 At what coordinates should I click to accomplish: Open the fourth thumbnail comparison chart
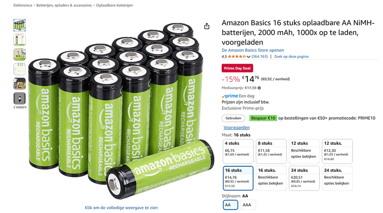coord(20,69)
